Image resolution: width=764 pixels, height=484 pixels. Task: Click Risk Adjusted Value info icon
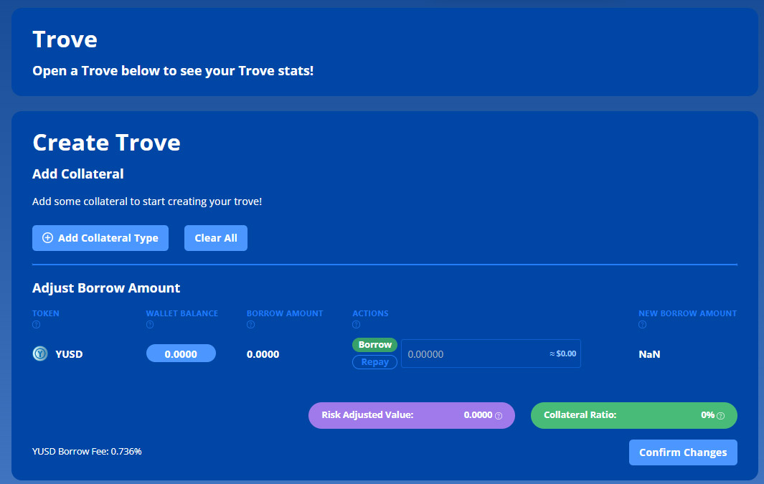tap(499, 416)
